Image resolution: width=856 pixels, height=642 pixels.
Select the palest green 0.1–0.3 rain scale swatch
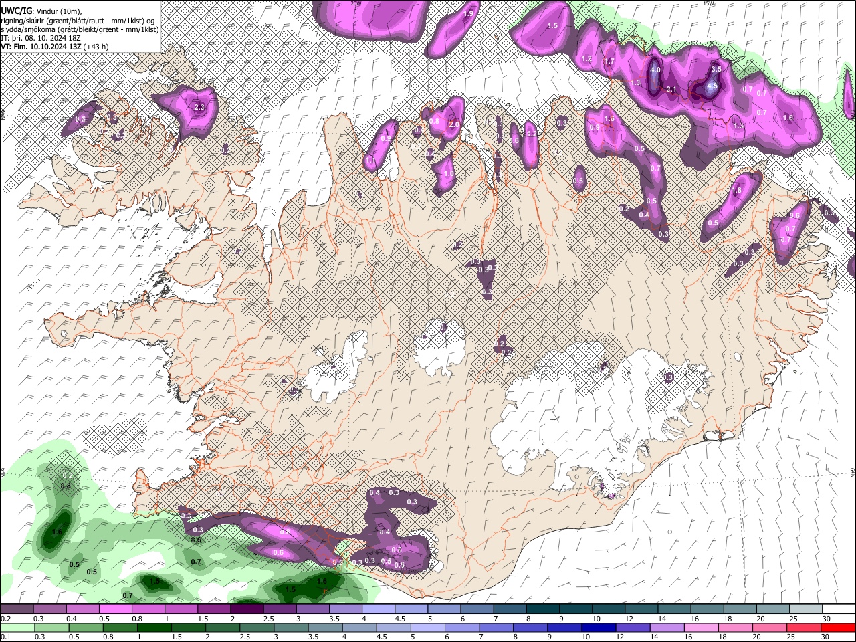17,627
